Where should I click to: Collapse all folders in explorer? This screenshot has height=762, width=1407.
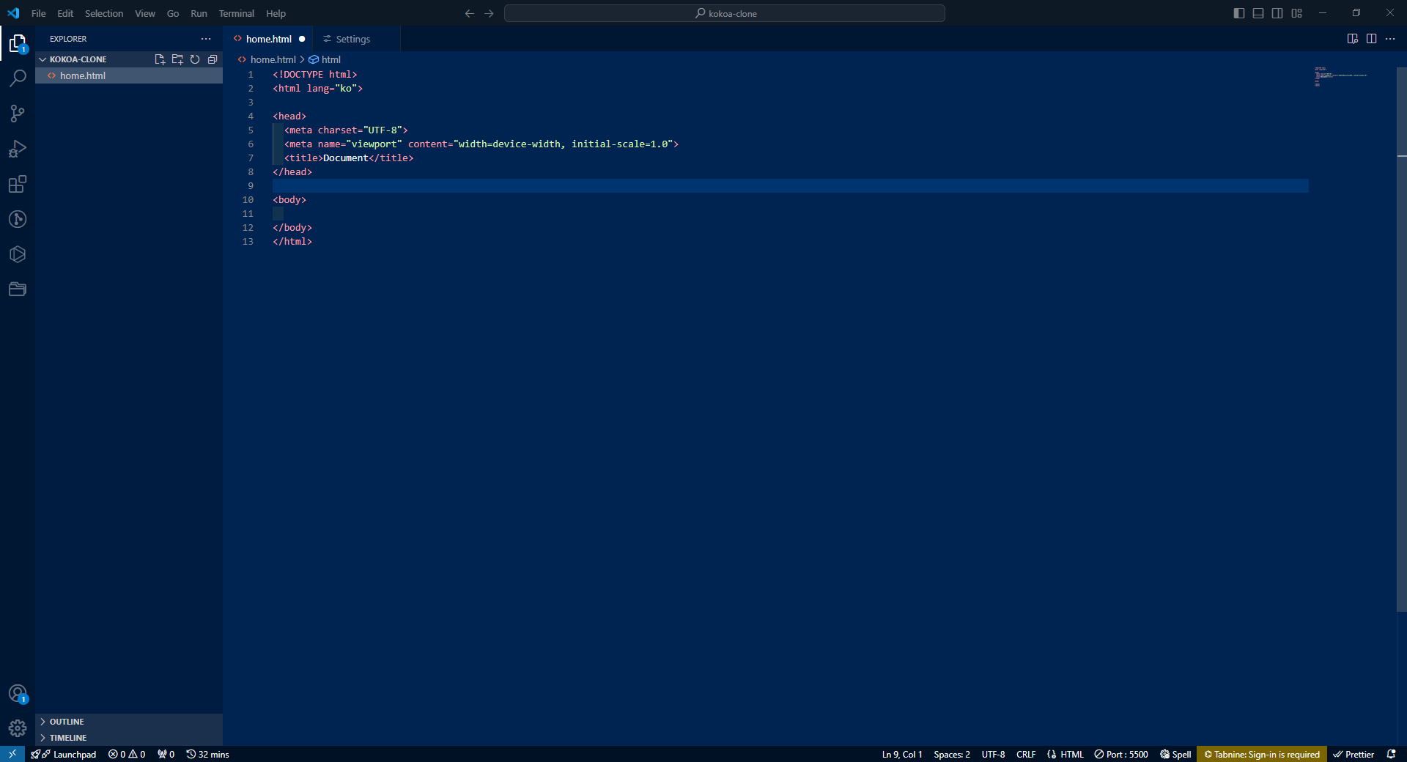[213, 59]
